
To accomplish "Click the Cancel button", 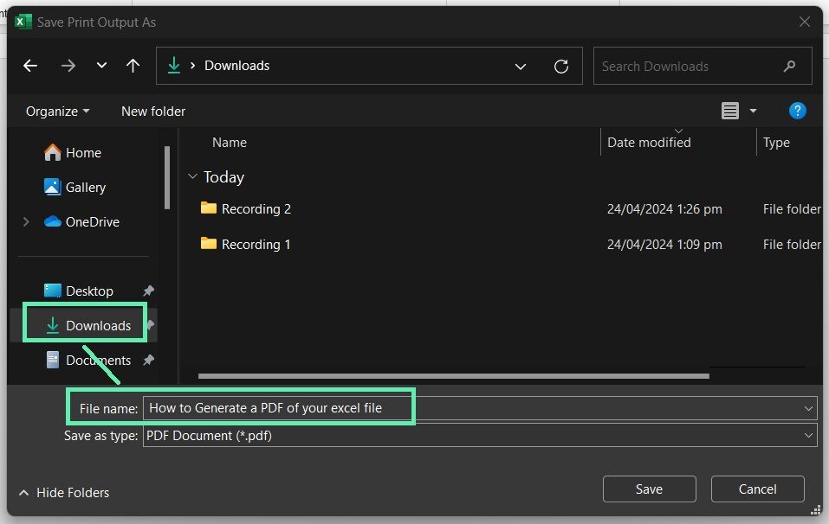I will point(757,489).
